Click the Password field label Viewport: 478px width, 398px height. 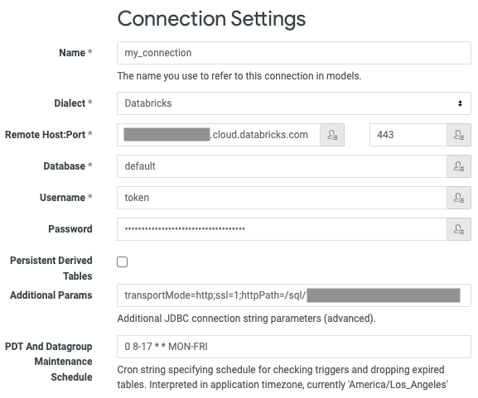coord(70,229)
